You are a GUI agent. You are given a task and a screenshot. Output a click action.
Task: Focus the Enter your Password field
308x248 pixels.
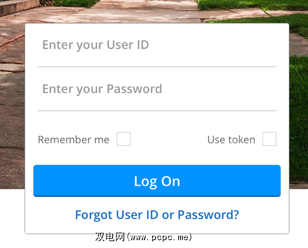pyautogui.click(x=157, y=89)
